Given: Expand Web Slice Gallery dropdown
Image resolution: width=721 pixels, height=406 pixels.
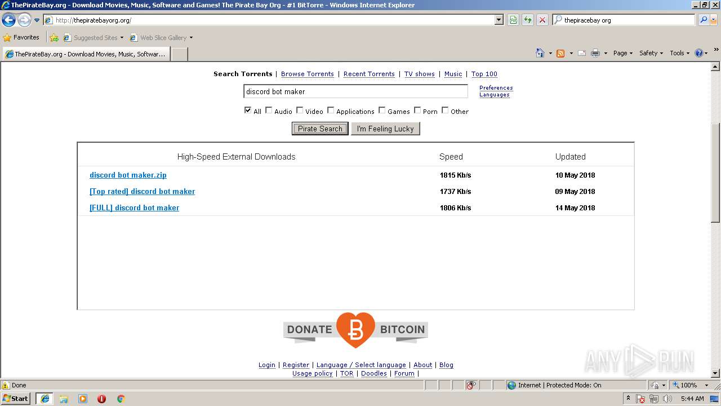Looking at the screenshot, I should pyautogui.click(x=191, y=38).
